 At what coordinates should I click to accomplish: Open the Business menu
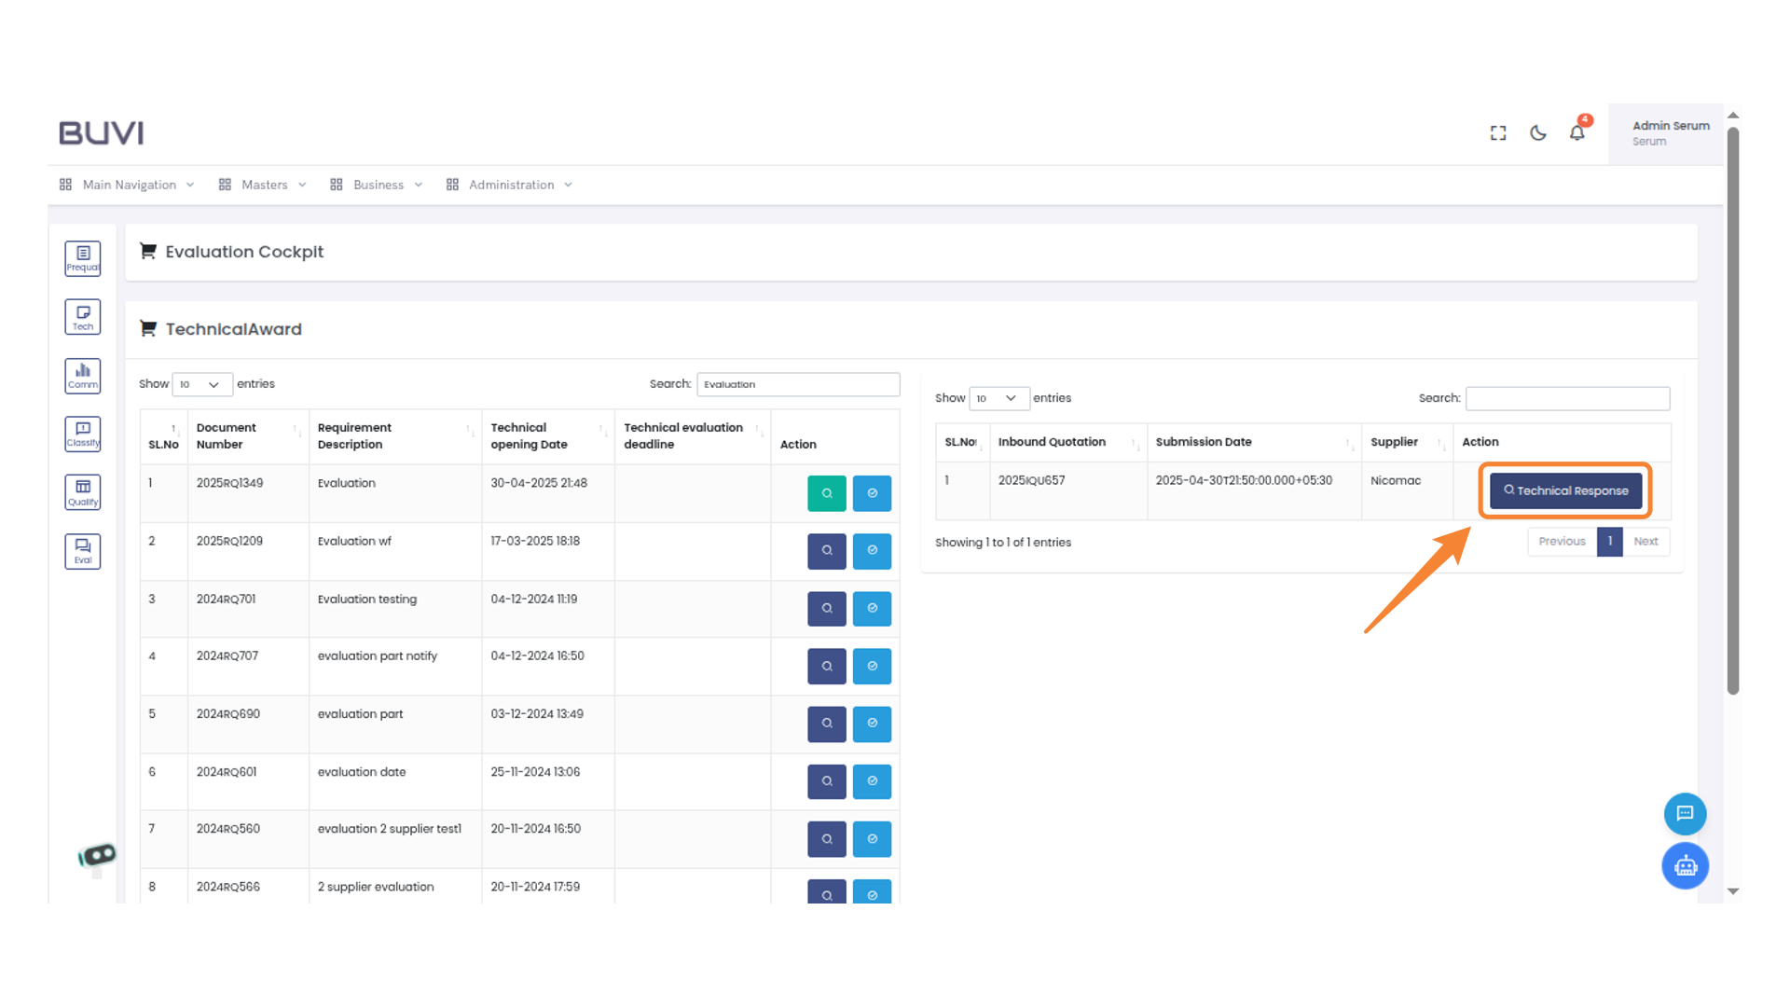[377, 185]
